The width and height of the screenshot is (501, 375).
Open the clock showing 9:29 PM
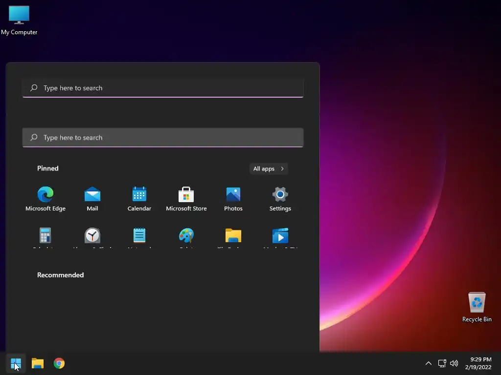pyautogui.click(x=478, y=363)
